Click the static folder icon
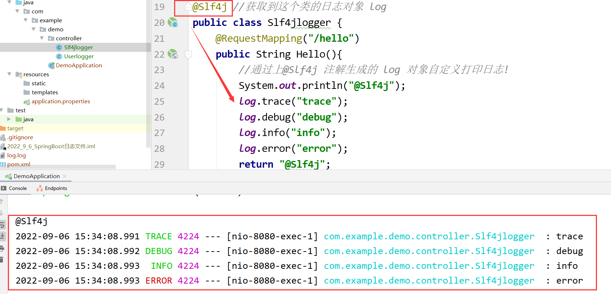611x294 pixels. click(x=27, y=83)
